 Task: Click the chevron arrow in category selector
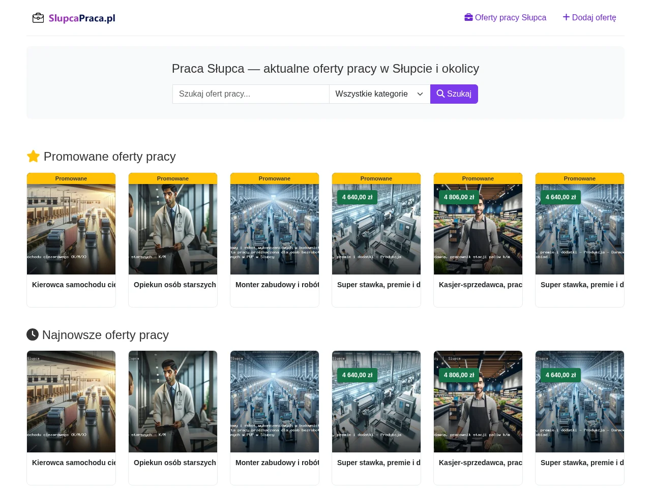(x=420, y=94)
